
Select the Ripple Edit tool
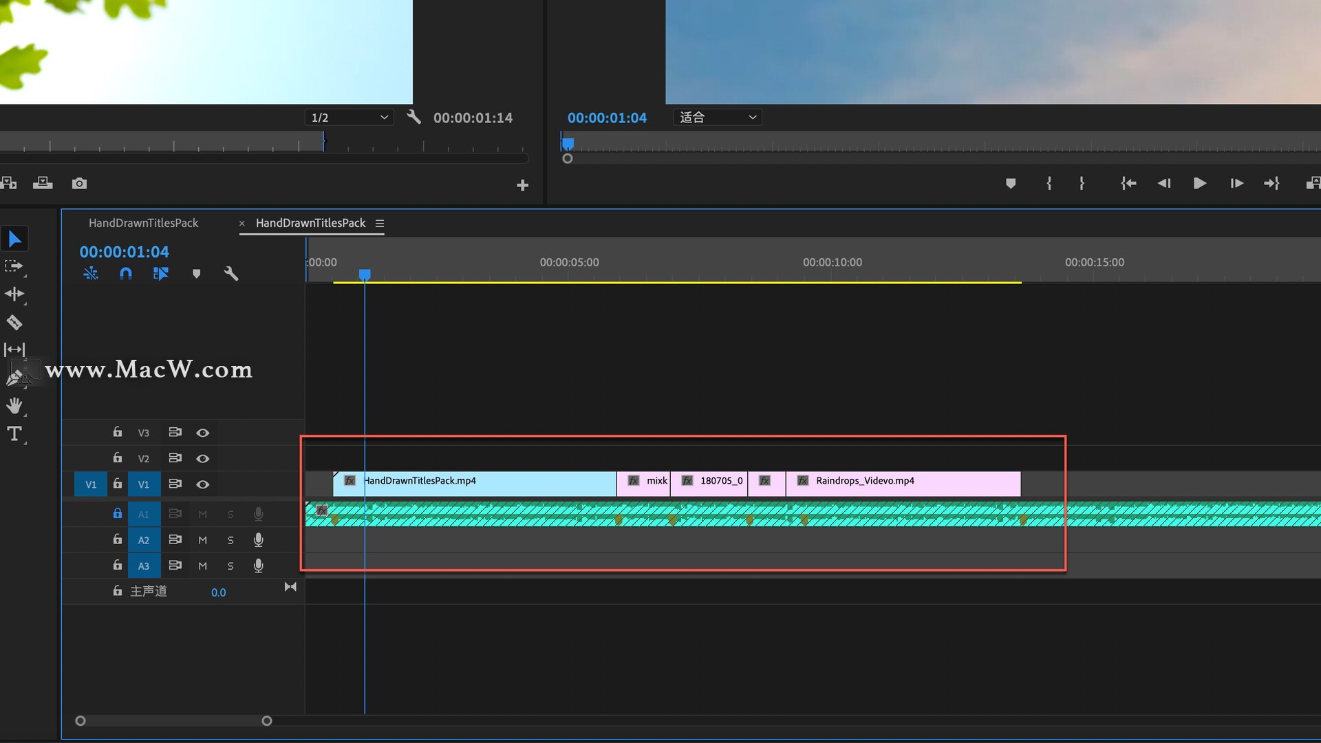14,294
